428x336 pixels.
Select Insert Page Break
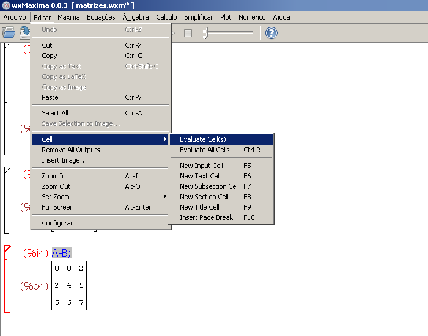tap(221, 217)
